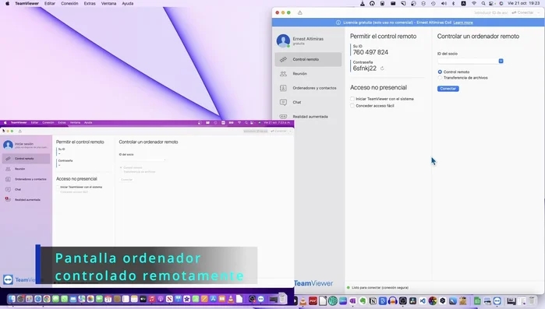Image resolution: width=545 pixels, height=309 pixels.
Task: Click the password text 6sfnkj22
Action: (365, 68)
